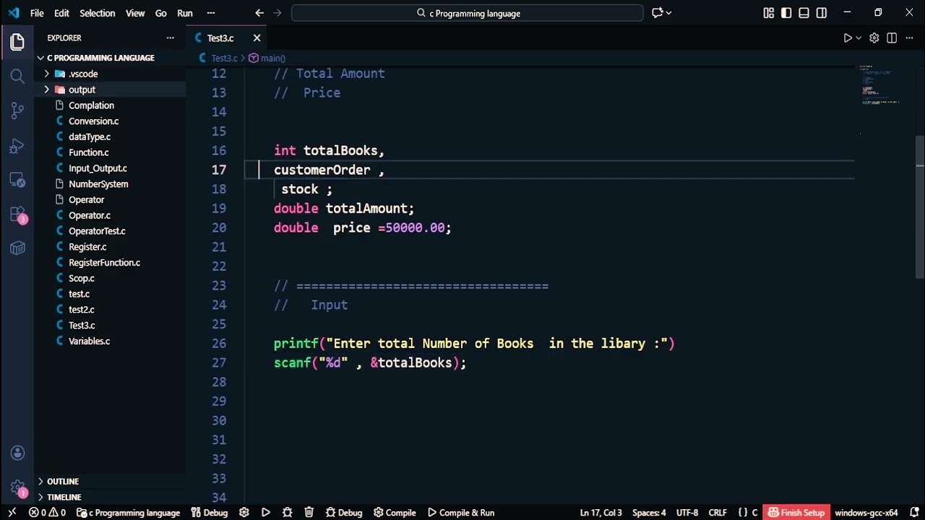The image size is (925, 520).
Task: Open errors and warnings count in status bar
Action: point(47,513)
